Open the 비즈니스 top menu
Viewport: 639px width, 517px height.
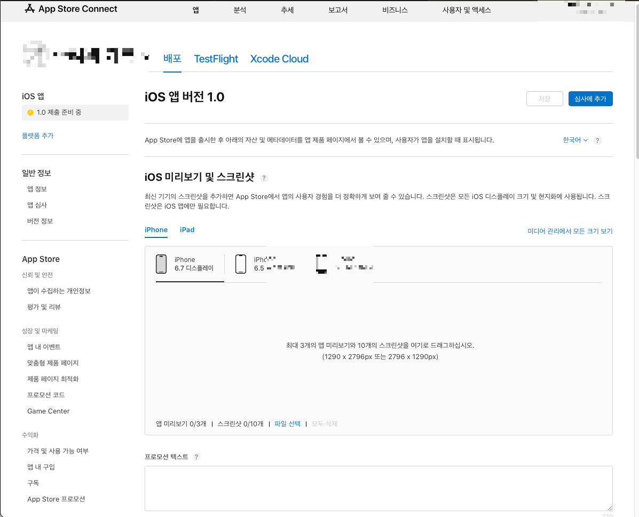[395, 10]
